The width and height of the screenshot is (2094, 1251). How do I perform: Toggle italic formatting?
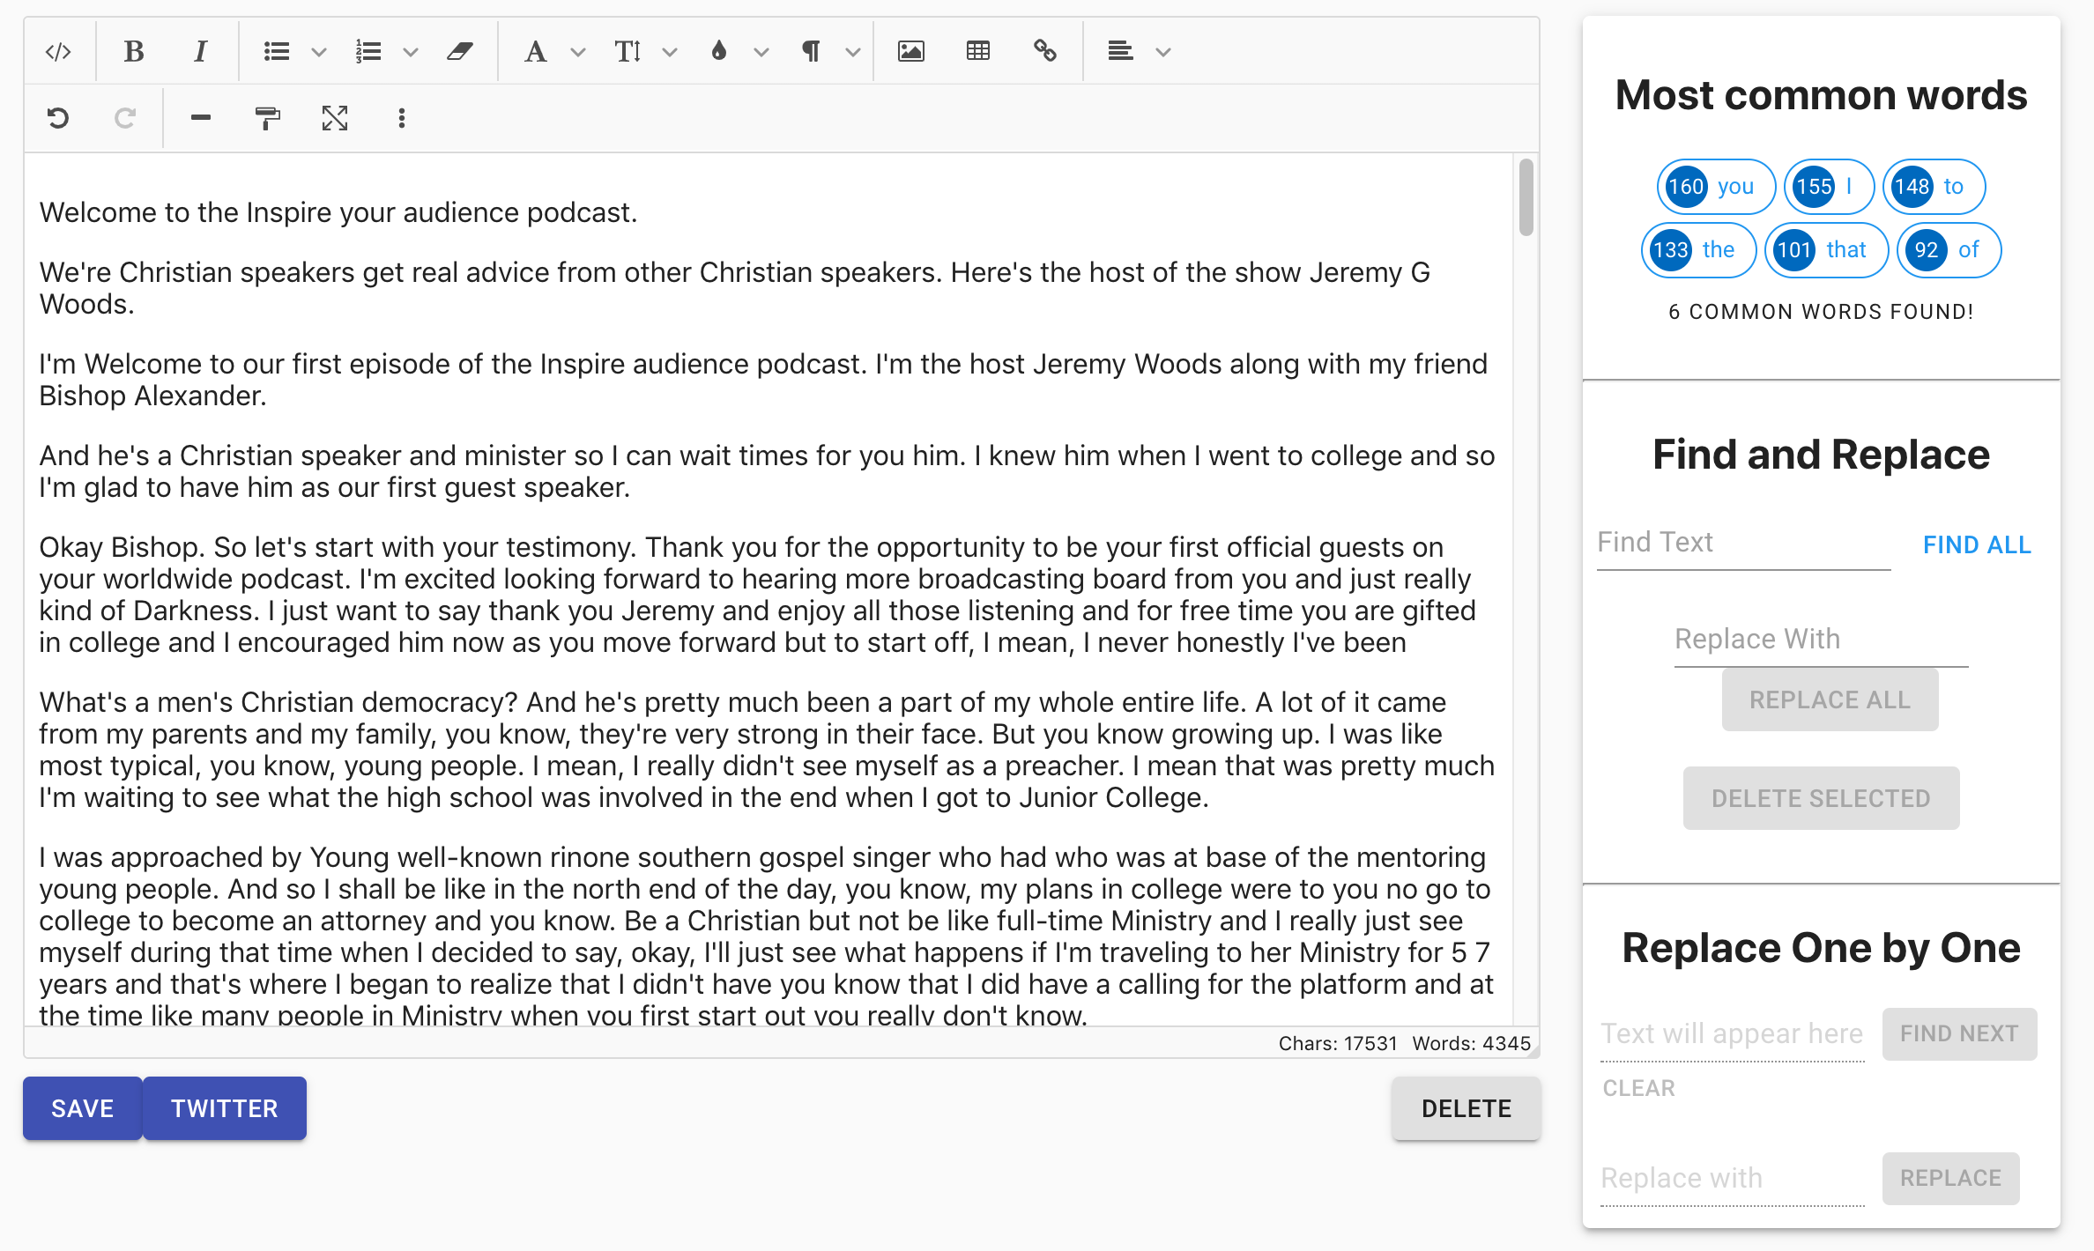200,52
